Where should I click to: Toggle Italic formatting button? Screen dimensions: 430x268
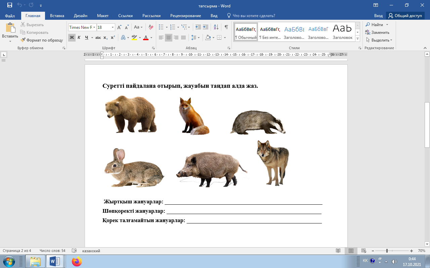[79, 38]
